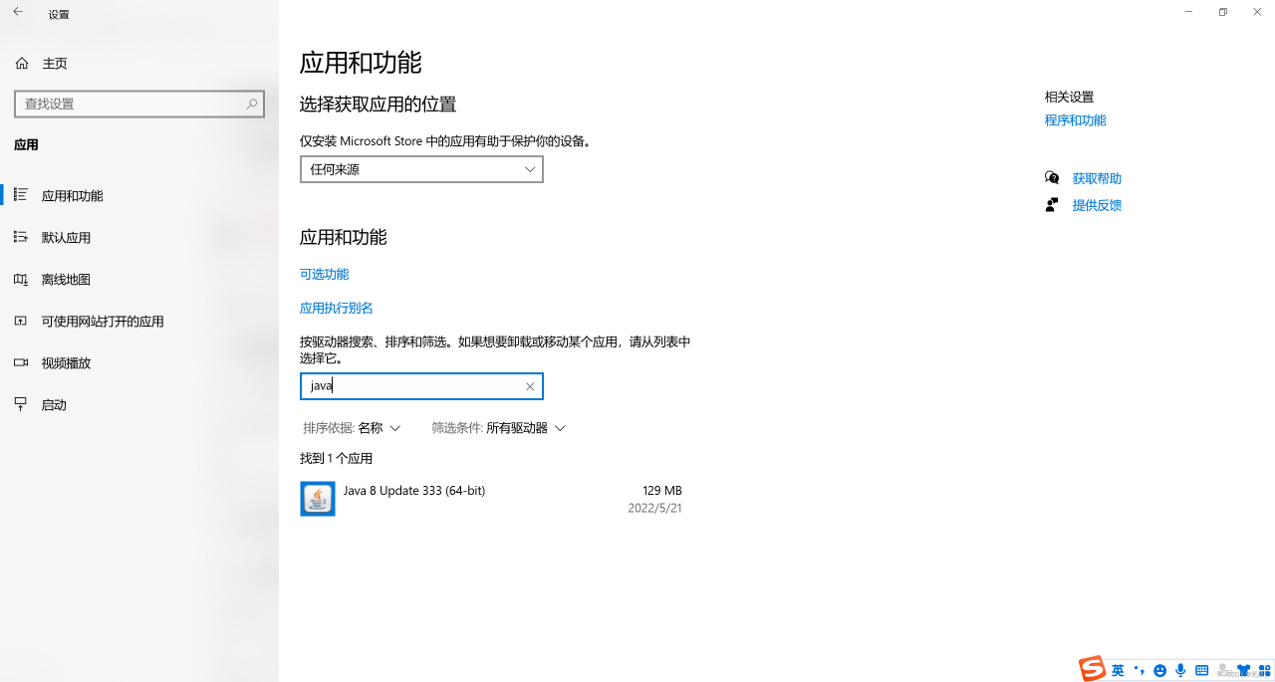Click the 2022/5/21 install date
The image size is (1275, 682).
(x=654, y=508)
